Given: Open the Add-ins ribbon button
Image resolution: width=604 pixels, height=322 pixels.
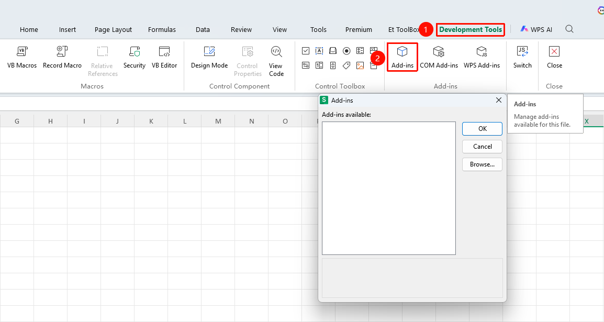Looking at the screenshot, I should coord(402,57).
